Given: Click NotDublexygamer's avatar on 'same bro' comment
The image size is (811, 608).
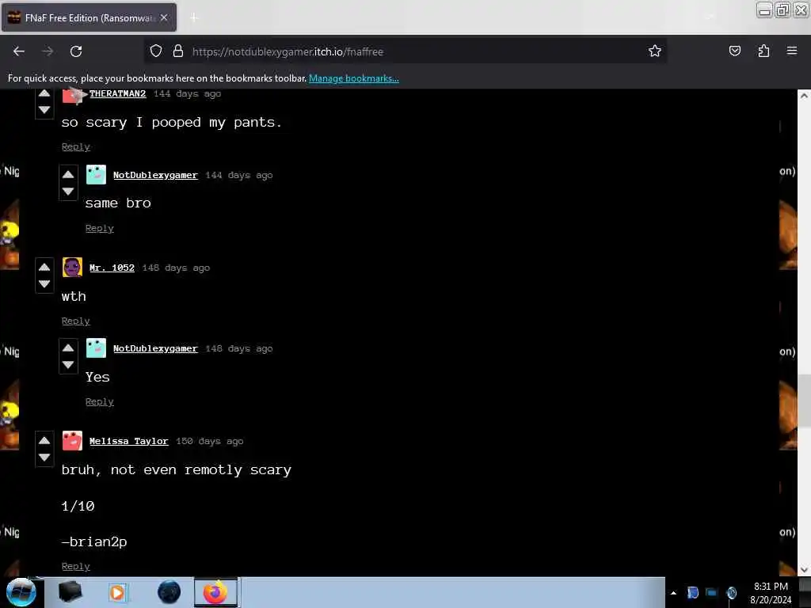Looking at the screenshot, I should click(x=96, y=175).
